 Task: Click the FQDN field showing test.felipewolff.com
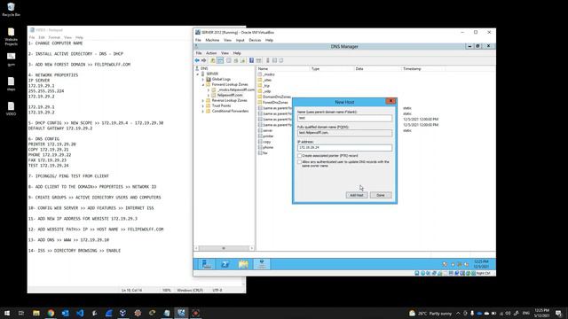344,133
